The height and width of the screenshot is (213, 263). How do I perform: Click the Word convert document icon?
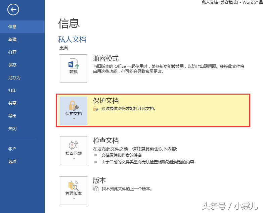point(74,63)
